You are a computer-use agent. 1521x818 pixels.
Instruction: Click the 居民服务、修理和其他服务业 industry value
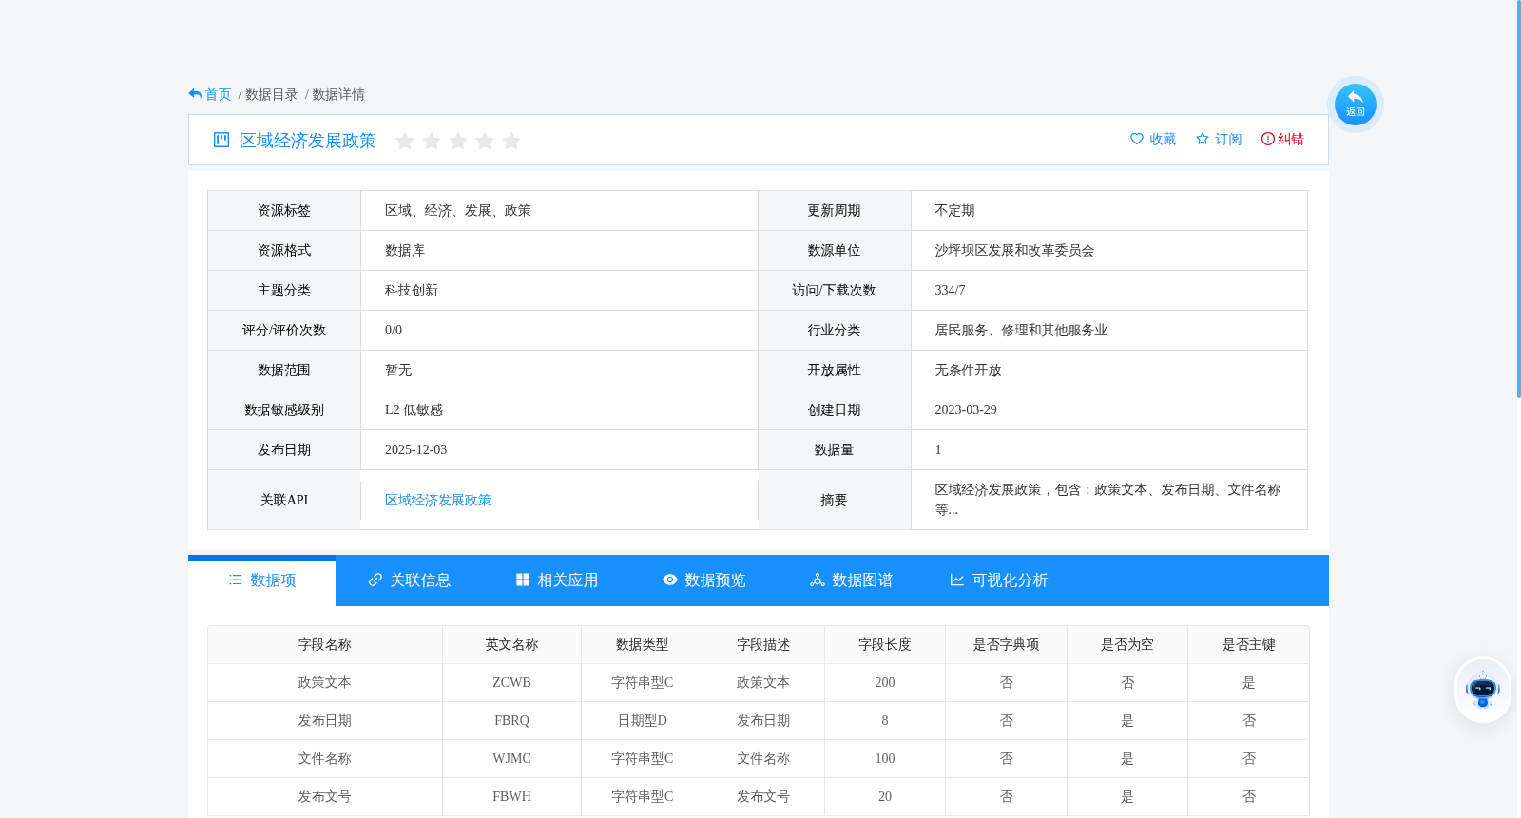click(1021, 331)
